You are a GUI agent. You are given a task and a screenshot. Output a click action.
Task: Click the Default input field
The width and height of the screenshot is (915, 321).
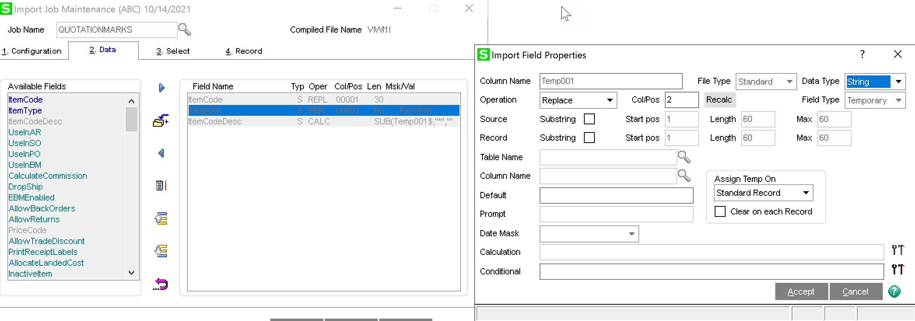[x=617, y=195]
